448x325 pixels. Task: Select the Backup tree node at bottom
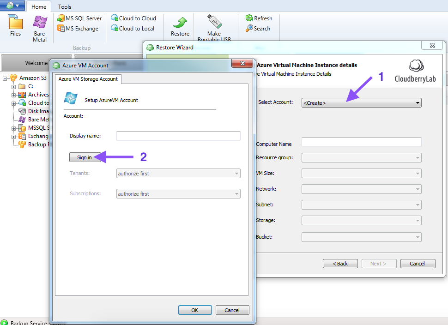point(34,144)
